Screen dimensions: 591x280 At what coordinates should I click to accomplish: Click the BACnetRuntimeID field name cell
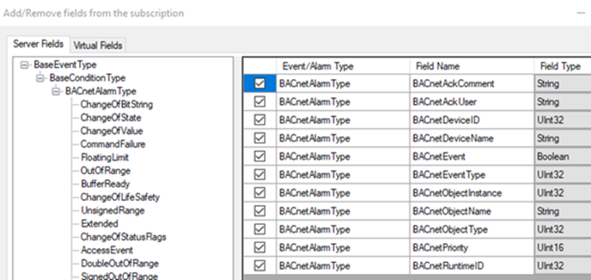[x=472, y=266]
